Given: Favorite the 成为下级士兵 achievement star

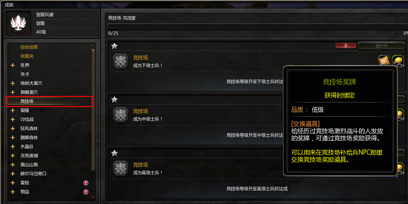Looking at the screenshot, I should click(114, 46).
